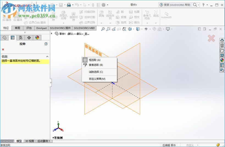This screenshot has width=225, height=147.
Task: Click the Zoom to Area icon
Action: click(x=108, y=29)
